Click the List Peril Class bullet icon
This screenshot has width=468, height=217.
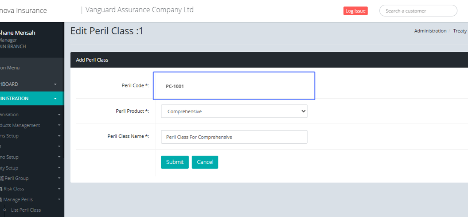5,210
